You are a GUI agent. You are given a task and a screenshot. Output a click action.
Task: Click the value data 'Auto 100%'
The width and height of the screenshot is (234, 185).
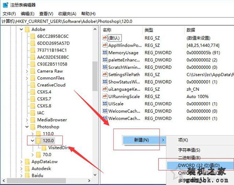[197, 97]
